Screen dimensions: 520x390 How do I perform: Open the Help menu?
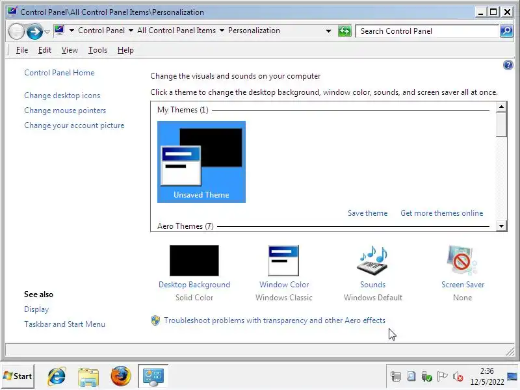[x=125, y=50]
